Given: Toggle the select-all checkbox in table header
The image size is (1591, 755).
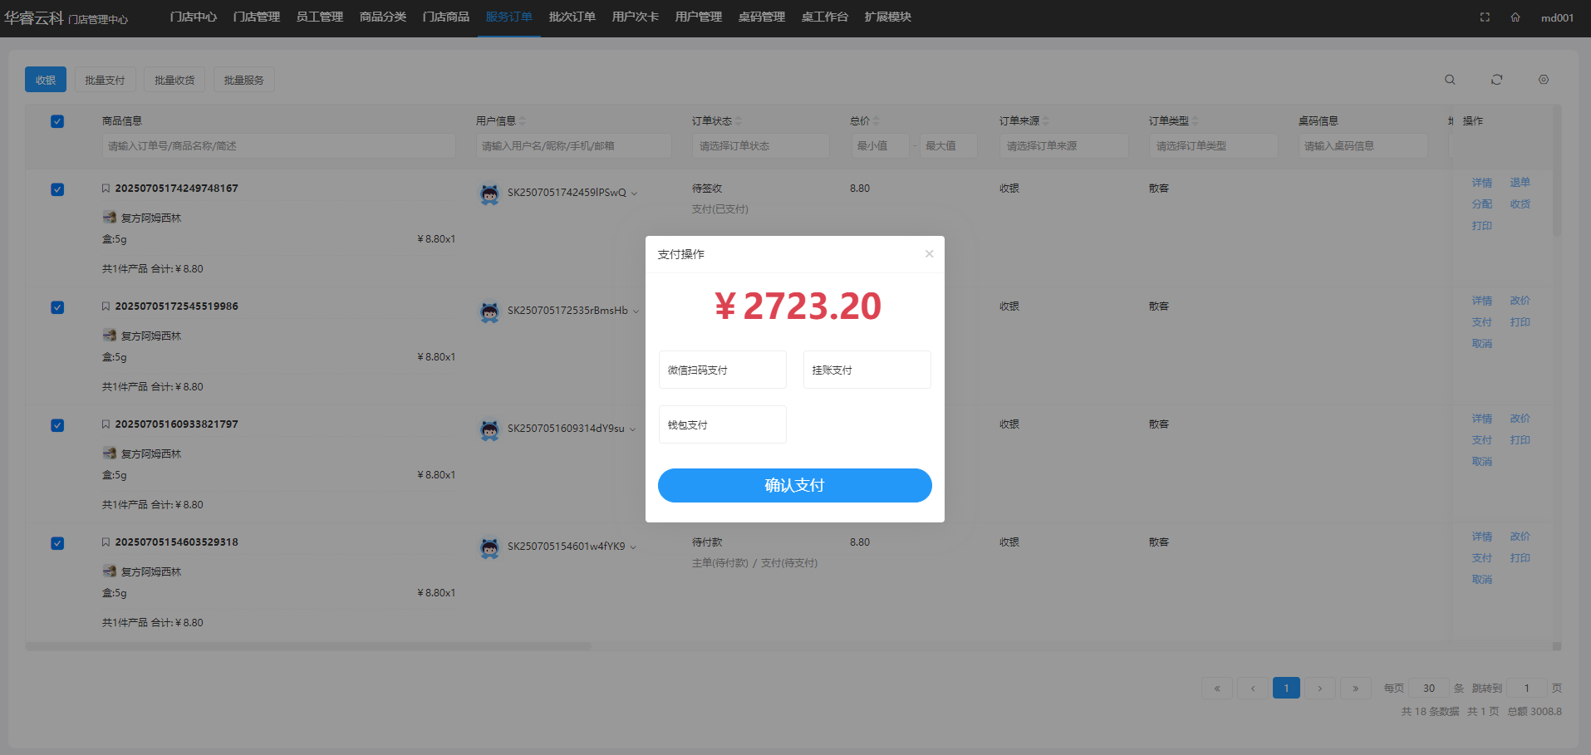Looking at the screenshot, I should point(57,121).
